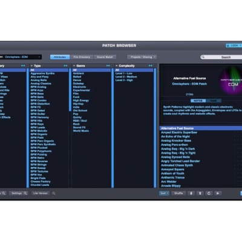Image resolution: width=242 pixels, height=242 pixels.
Task: Select 'Aggressive Synths' in Type list
Action: [42, 73]
